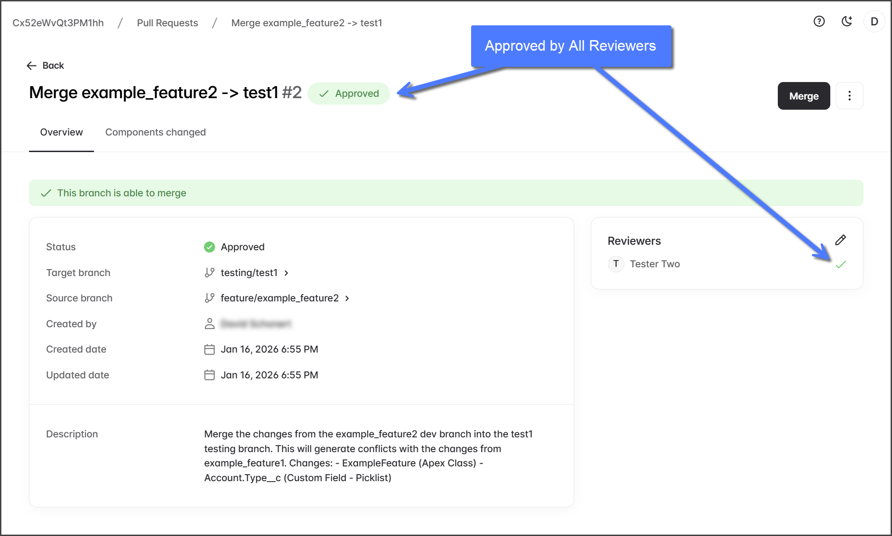Click the Back arrow icon

pos(31,65)
